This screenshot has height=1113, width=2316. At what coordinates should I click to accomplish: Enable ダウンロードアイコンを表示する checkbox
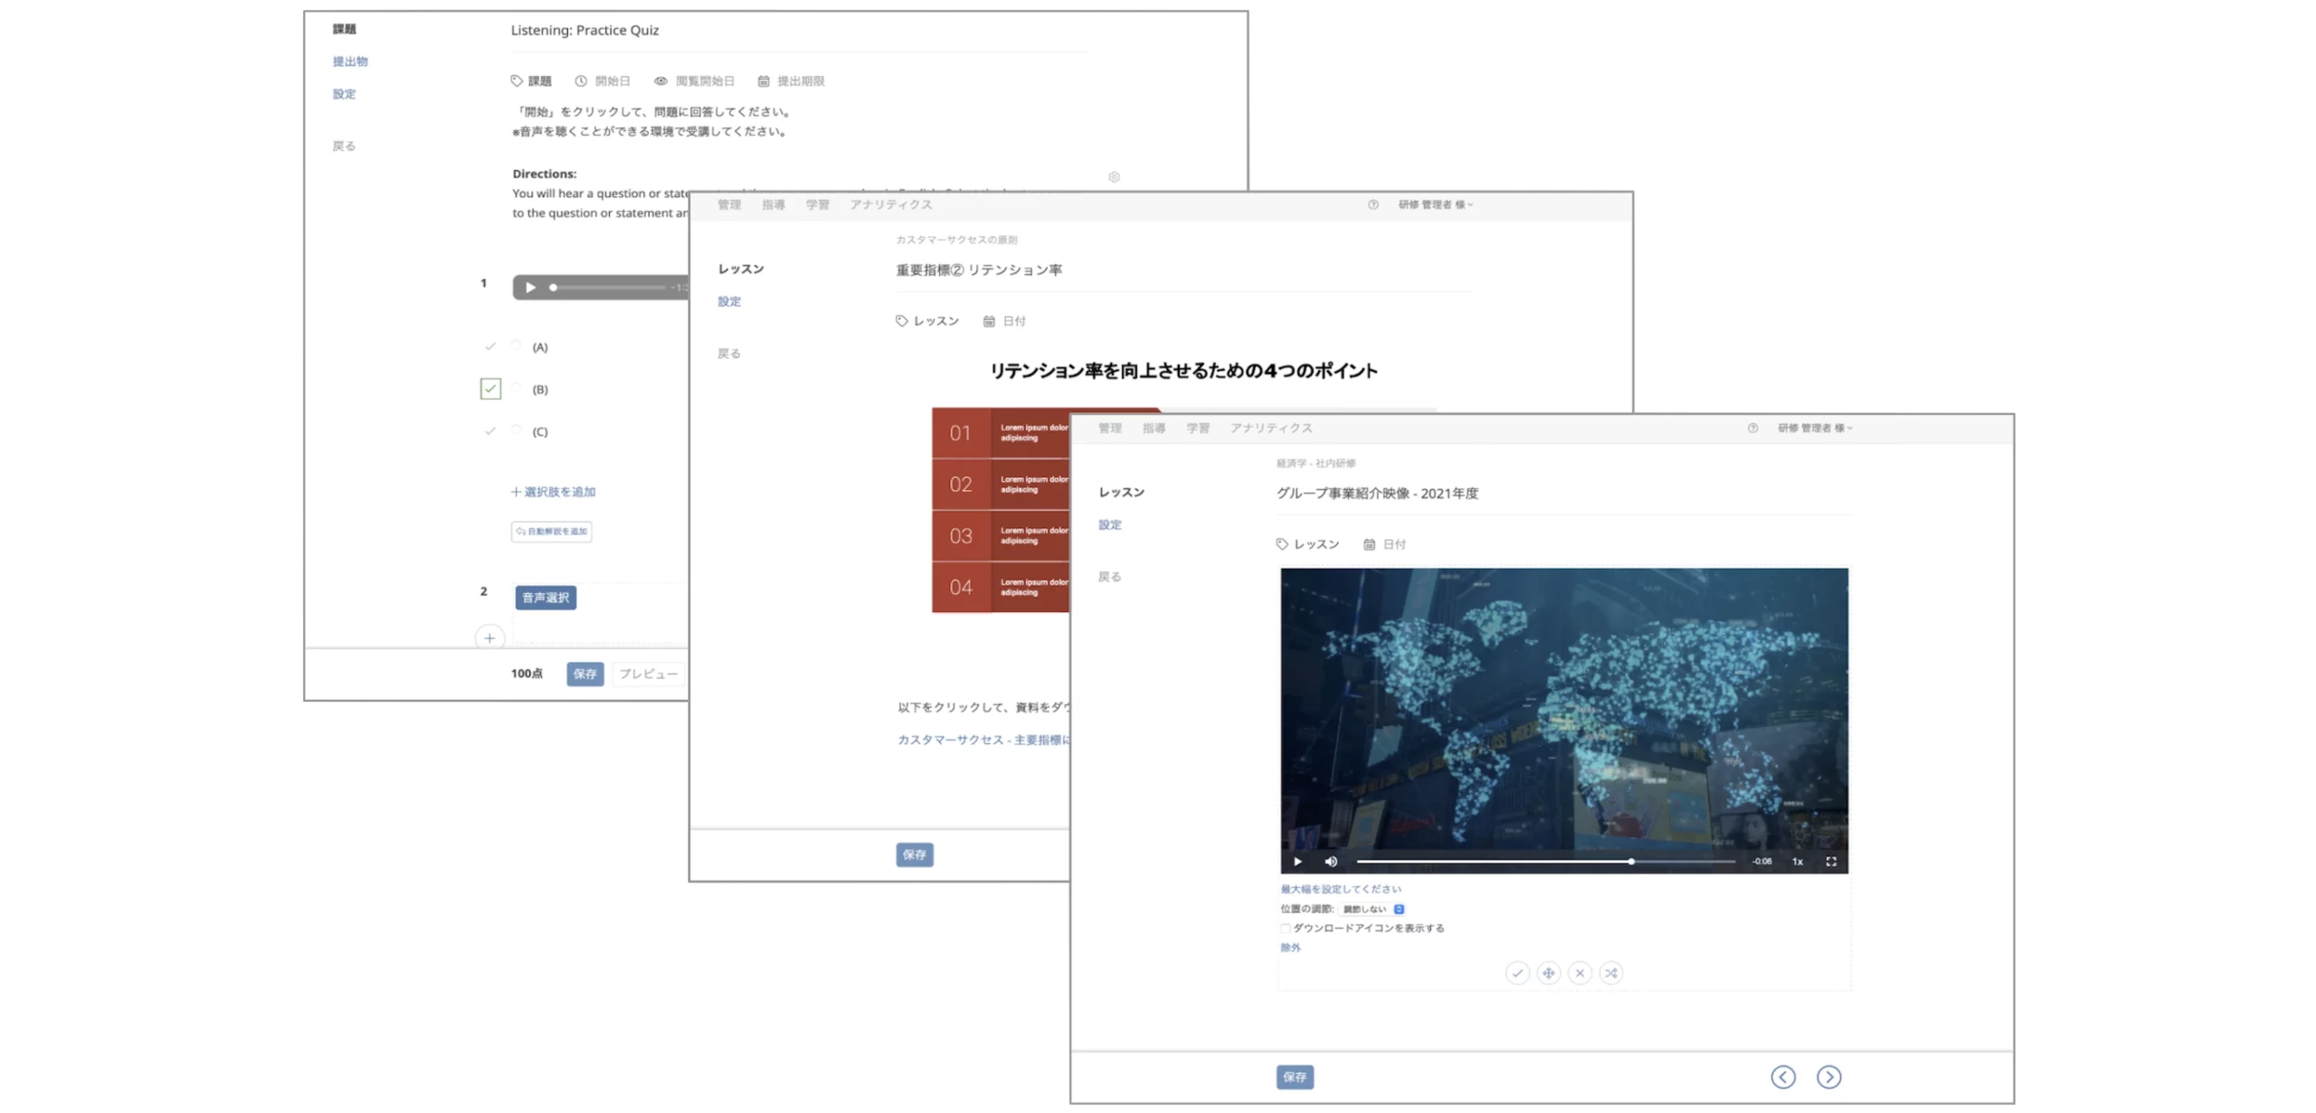[1285, 928]
